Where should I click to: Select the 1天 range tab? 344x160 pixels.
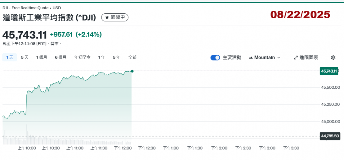pyautogui.click(x=9, y=57)
